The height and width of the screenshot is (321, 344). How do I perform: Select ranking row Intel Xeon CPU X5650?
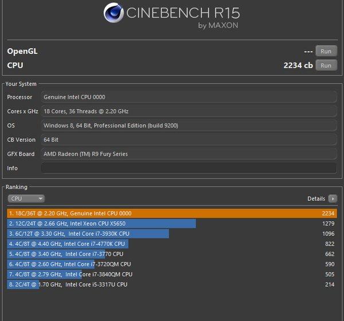click(172, 223)
